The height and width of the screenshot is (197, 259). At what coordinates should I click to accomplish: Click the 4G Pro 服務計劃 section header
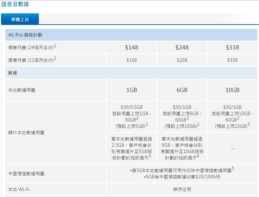coord(26,35)
